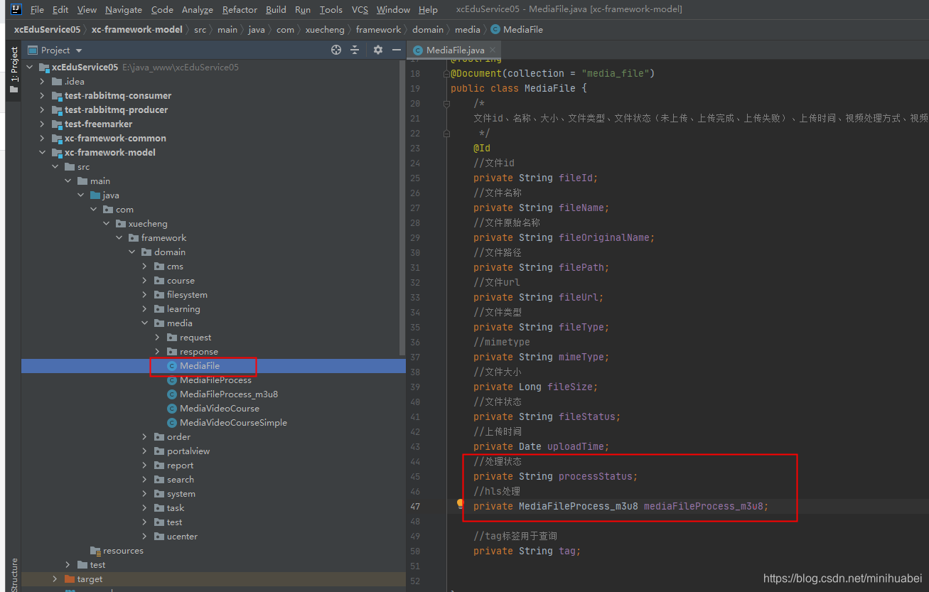Expand the test-freemarker module
The image size is (929, 592).
43,124
